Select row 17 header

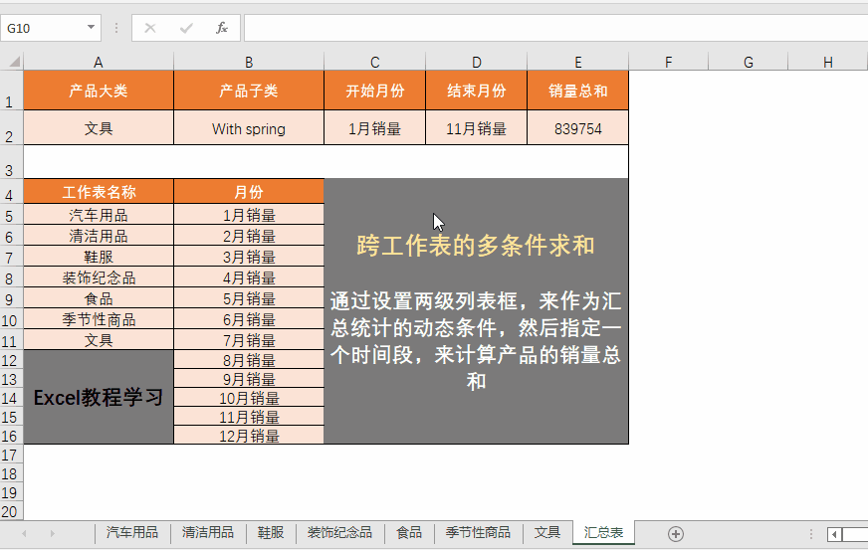click(x=11, y=455)
